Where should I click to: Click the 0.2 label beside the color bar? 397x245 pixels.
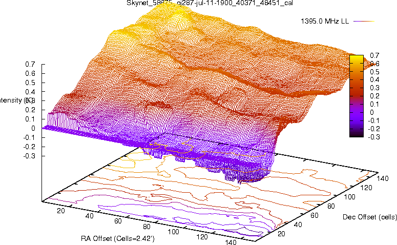[374, 96]
